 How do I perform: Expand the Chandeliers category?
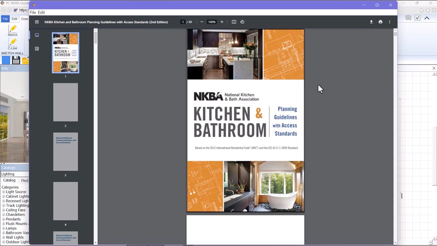[4, 215]
